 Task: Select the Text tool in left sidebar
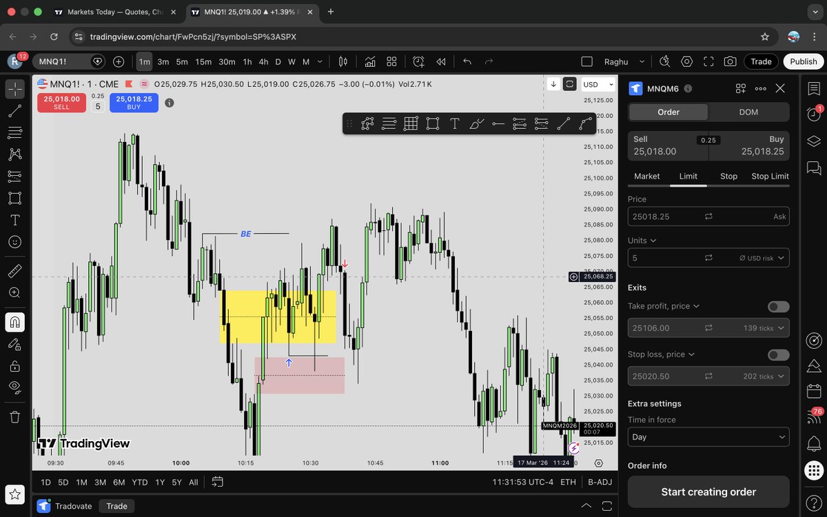click(x=14, y=221)
